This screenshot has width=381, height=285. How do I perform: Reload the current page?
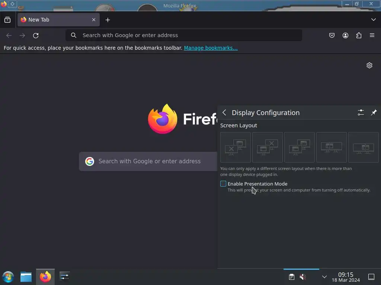pyautogui.click(x=36, y=35)
